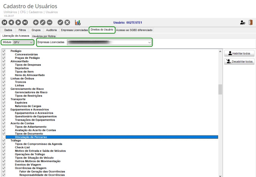Viewport: 256px width, 177px height.
Task: Uncheck Tipos de Despesas
Action: tap(4, 64)
